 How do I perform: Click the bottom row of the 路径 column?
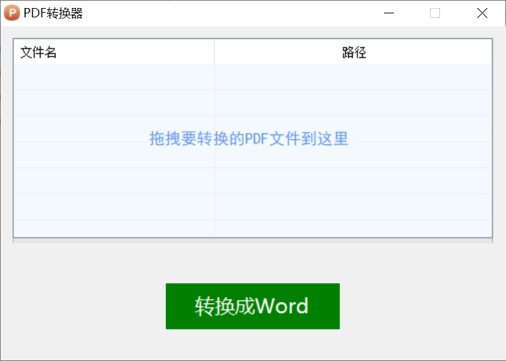tap(353, 228)
